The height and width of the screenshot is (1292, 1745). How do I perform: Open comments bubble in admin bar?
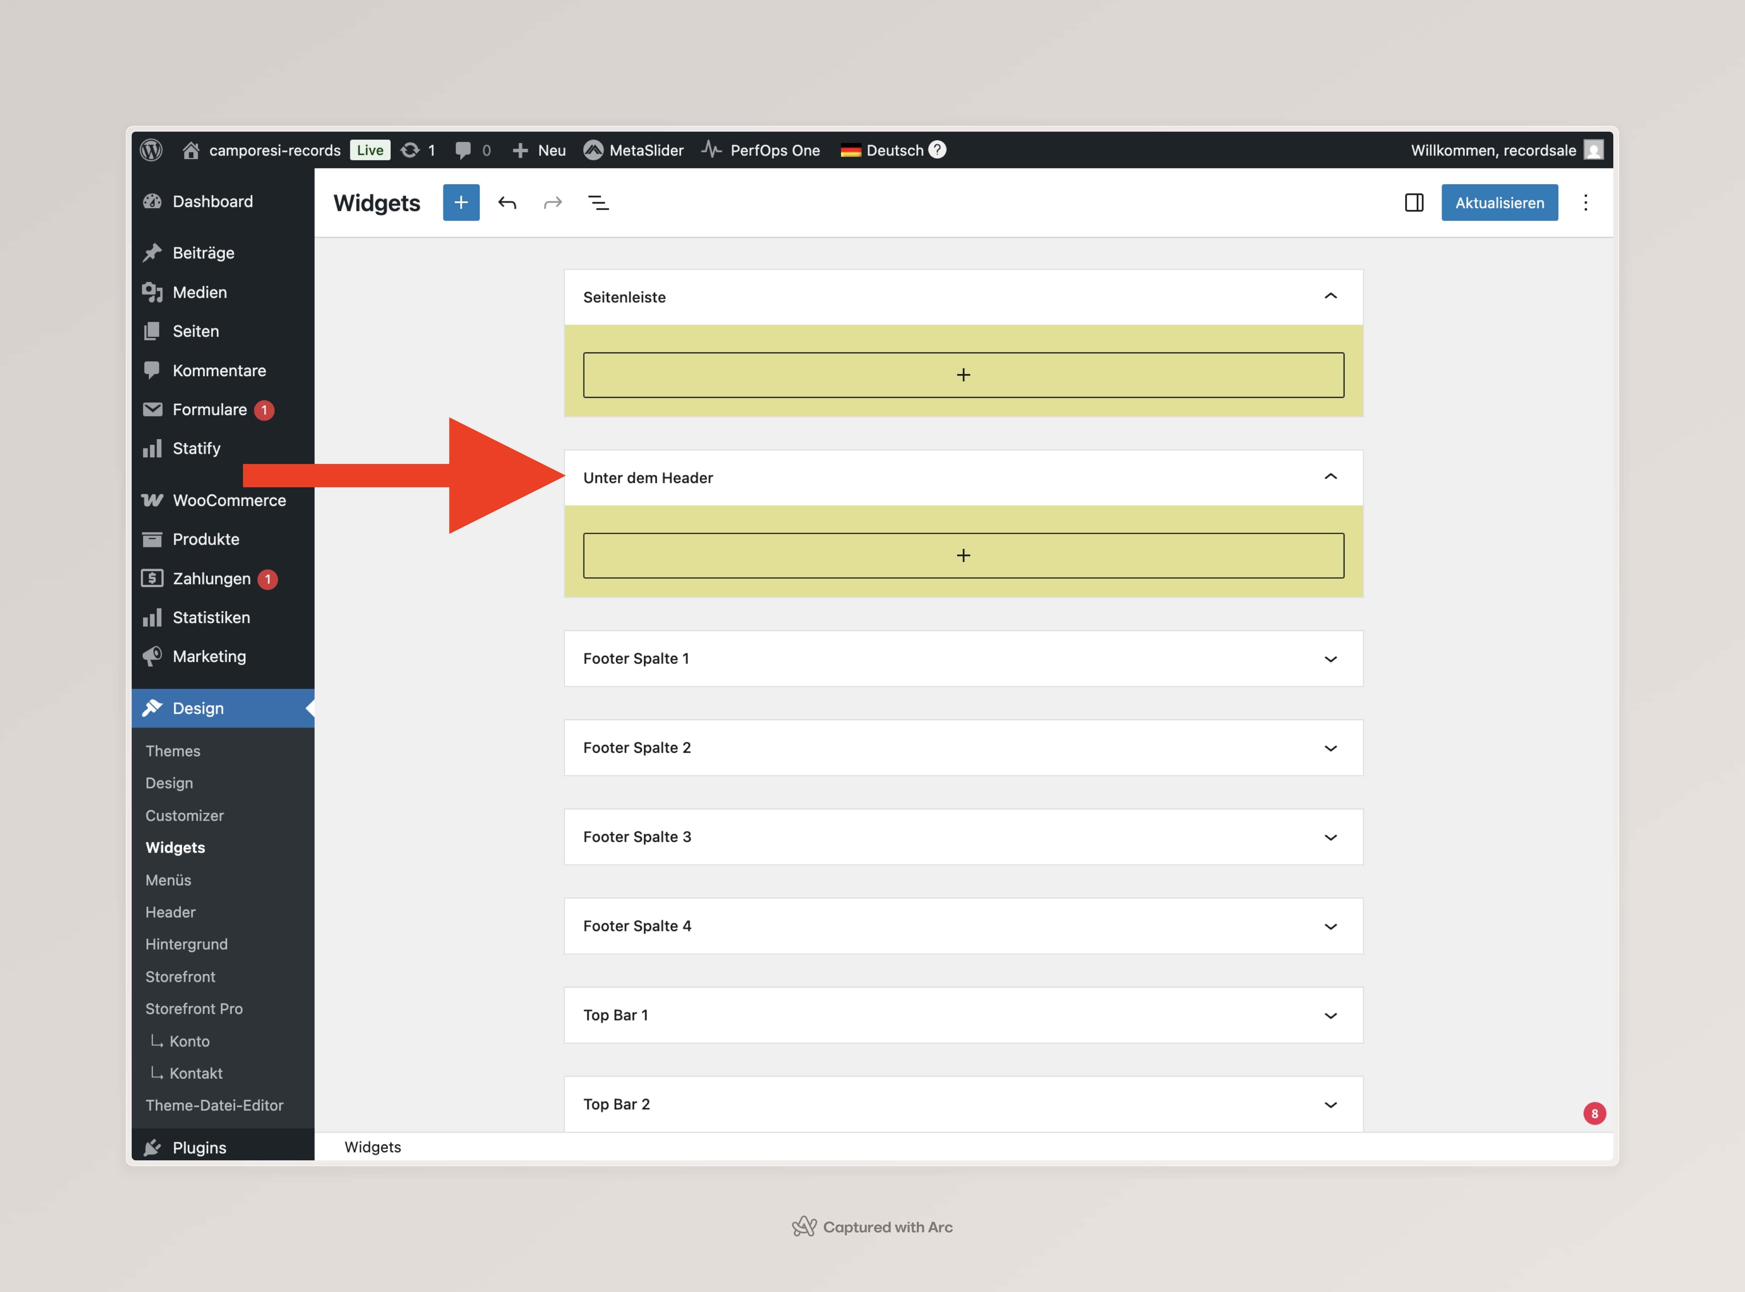[x=472, y=150]
